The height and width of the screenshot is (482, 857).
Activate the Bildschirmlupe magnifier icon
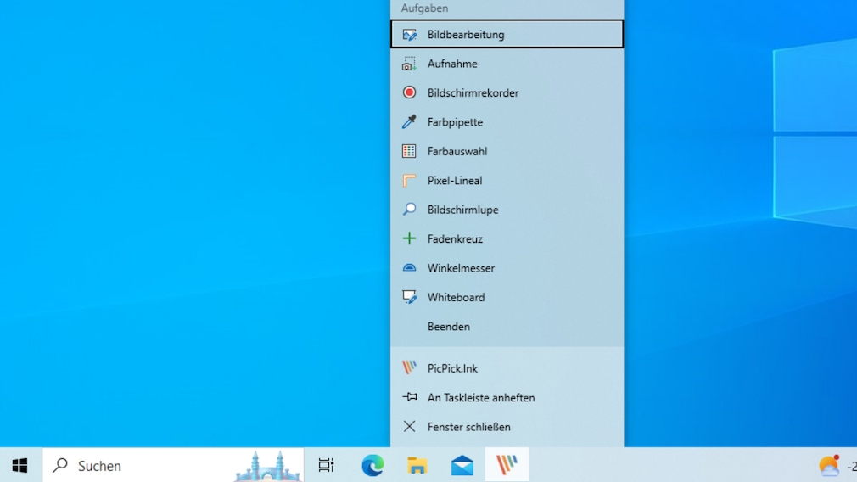[x=409, y=210]
